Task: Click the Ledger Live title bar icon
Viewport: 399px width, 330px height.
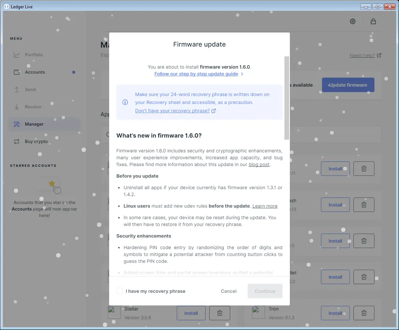Action: click(7, 6)
